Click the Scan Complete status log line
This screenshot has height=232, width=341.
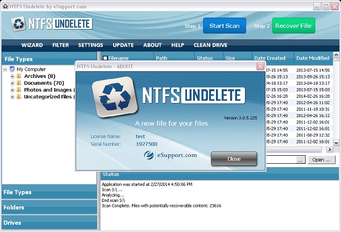(x=161, y=206)
